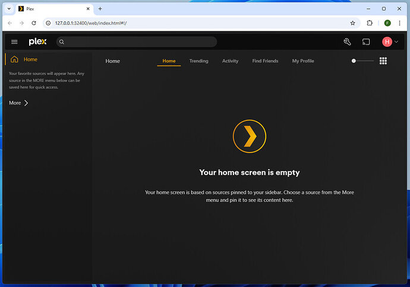The height and width of the screenshot is (287, 410).
Task: Go to the My Profile tab
Action: pos(303,61)
